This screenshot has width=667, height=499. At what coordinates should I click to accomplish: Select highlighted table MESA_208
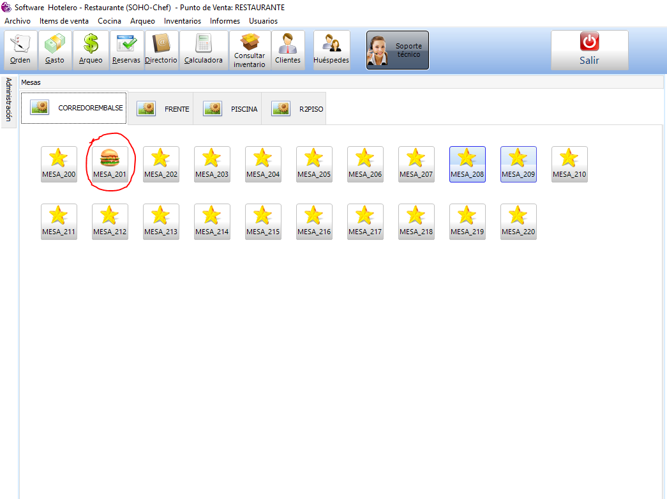[x=467, y=164]
